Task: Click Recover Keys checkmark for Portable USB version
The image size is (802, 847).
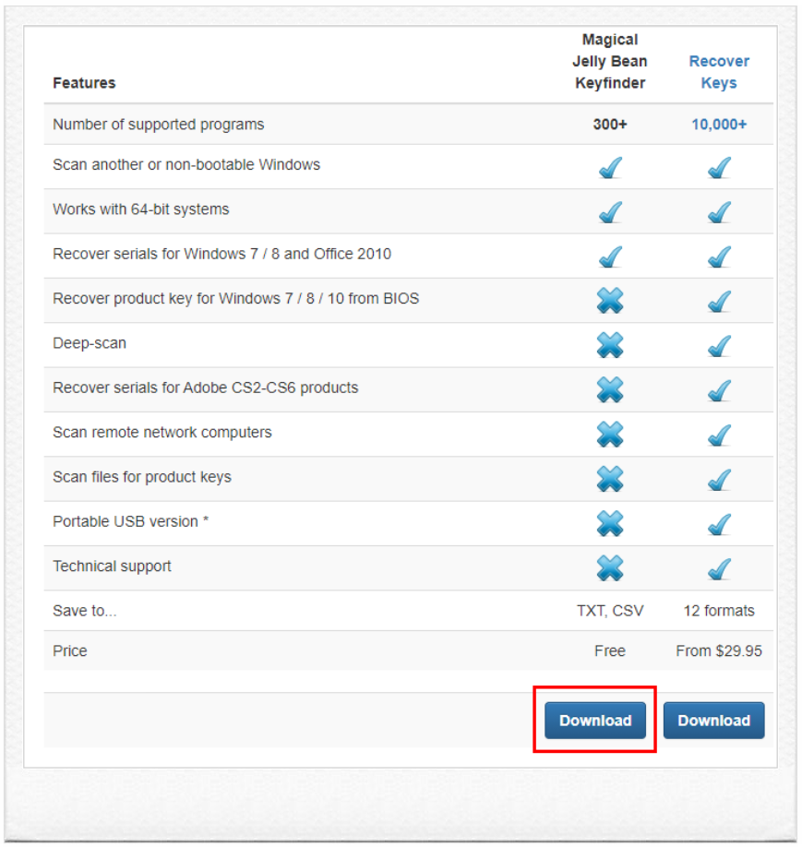Action: 719,524
